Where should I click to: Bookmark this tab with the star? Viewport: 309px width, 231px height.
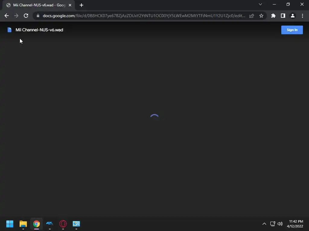[261, 16]
